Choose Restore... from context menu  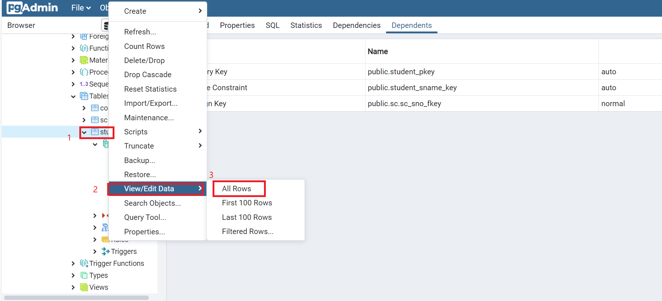pos(158,175)
